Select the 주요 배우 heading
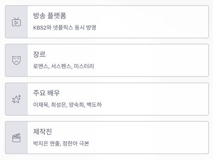 [46, 93]
